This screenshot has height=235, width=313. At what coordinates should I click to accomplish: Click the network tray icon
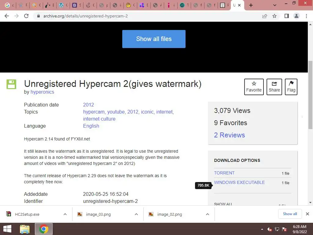click(x=277, y=229)
